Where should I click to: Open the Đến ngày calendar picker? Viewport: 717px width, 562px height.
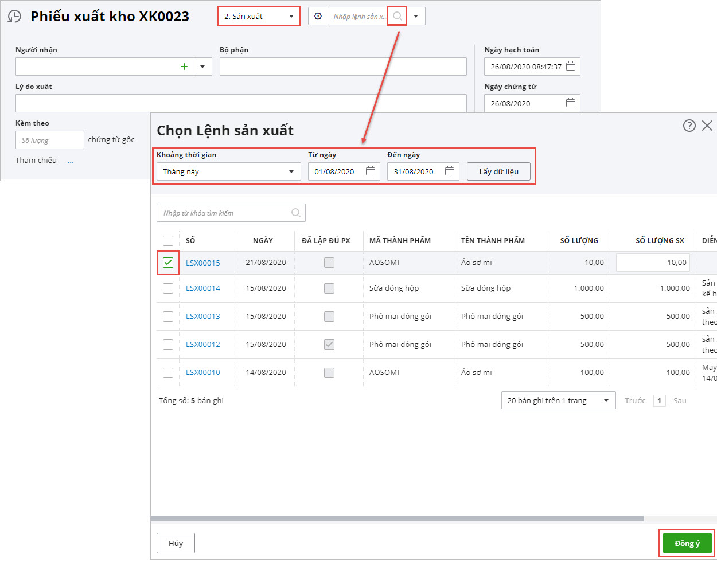[450, 171]
